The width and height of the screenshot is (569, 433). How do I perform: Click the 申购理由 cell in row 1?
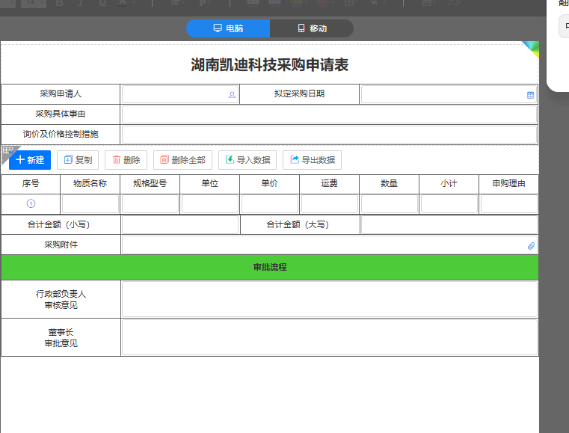(x=509, y=204)
